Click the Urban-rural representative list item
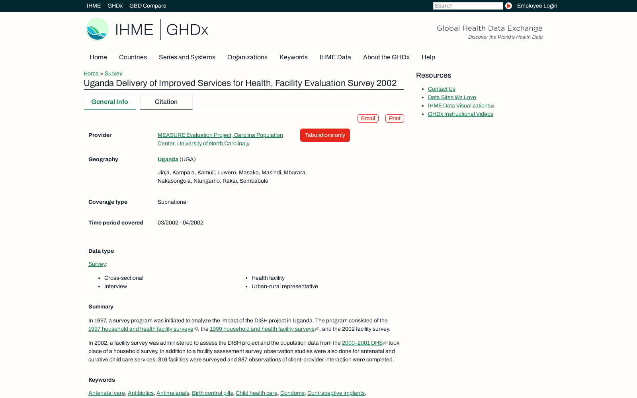Image resolution: width=637 pixels, height=398 pixels. [x=285, y=286]
